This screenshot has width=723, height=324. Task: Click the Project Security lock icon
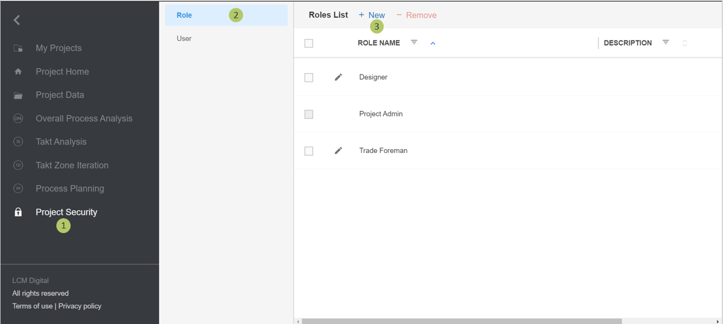click(x=18, y=212)
